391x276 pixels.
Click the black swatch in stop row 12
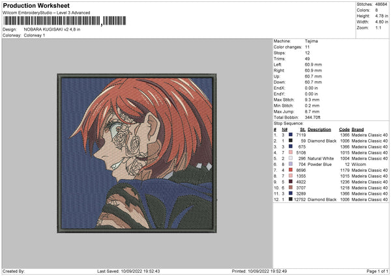[x=291, y=199]
